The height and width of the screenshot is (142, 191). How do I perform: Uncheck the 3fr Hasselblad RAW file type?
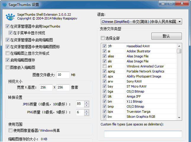coord(104,46)
